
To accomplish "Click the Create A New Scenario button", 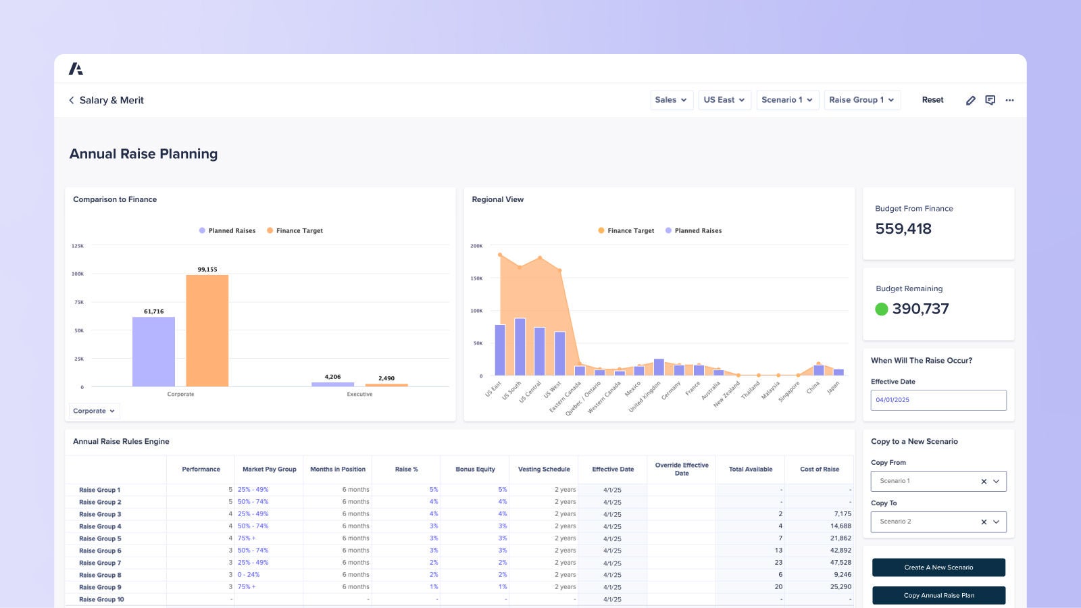I will pos(938,567).
